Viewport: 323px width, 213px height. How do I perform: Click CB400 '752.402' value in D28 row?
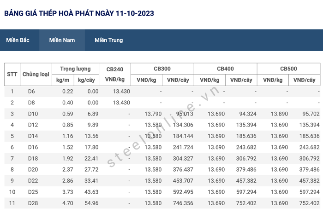tap(246, 203)
